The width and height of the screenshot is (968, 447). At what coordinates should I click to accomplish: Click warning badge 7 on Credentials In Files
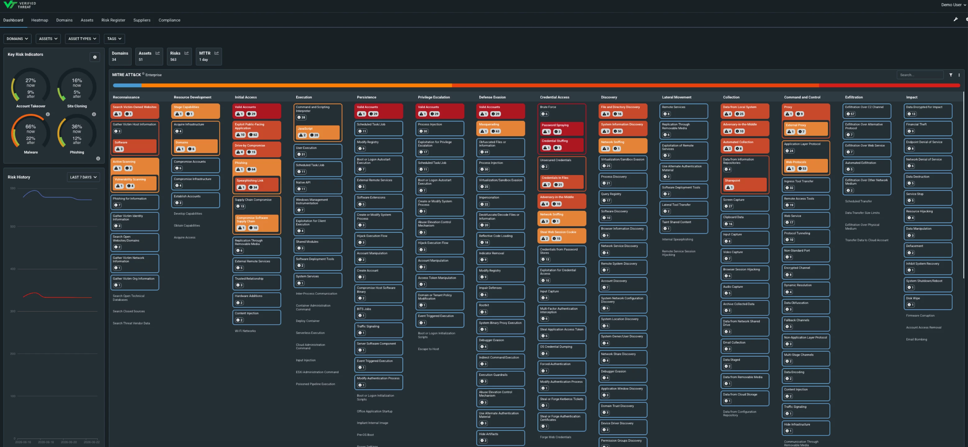[546, 185]
